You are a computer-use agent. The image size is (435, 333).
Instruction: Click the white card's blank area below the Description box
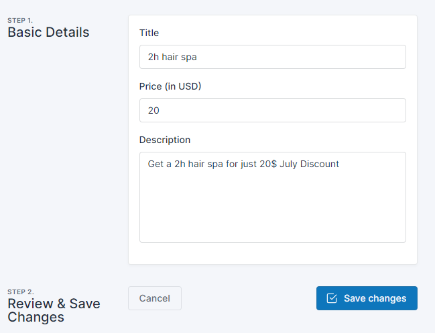[x=273, y=253]
